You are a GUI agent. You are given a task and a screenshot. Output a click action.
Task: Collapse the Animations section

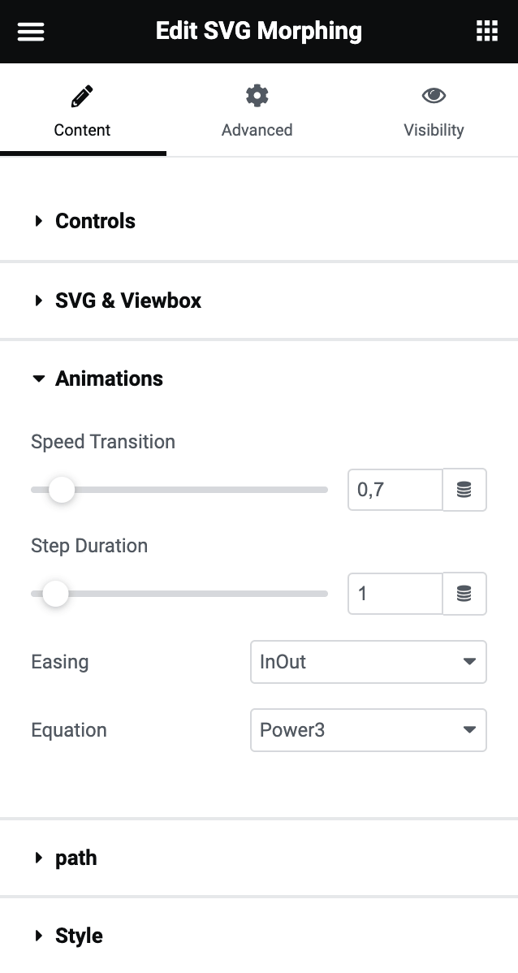(109, 378)
